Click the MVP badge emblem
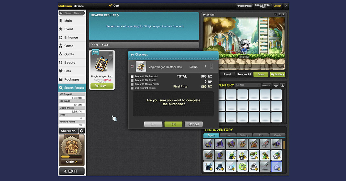346x181 pixels. [72, 146]
